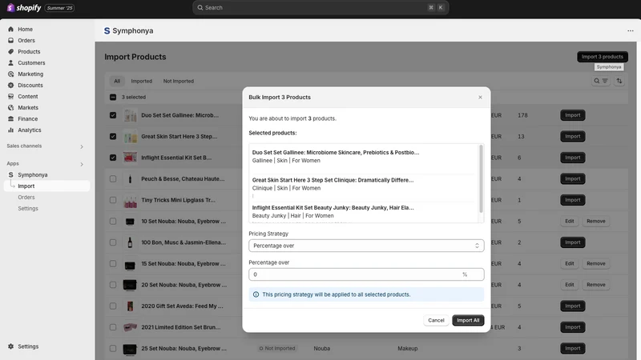Click the info icon in pricing banner
Image resolution: width=641 pixels, height=360 pixels.
pyautogui.click(x=256, y=294)
